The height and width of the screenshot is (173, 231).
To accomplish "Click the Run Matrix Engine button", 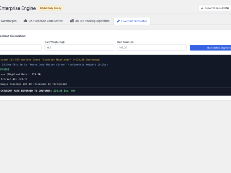I will [210, 48].
